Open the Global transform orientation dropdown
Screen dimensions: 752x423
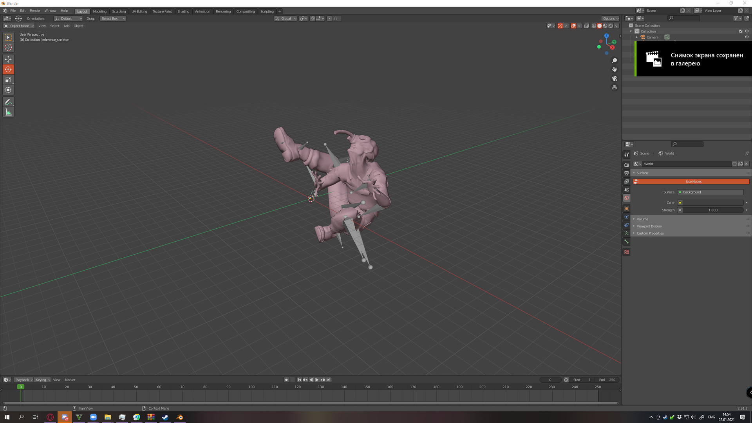pyautogui.click(x=286, y=18)
